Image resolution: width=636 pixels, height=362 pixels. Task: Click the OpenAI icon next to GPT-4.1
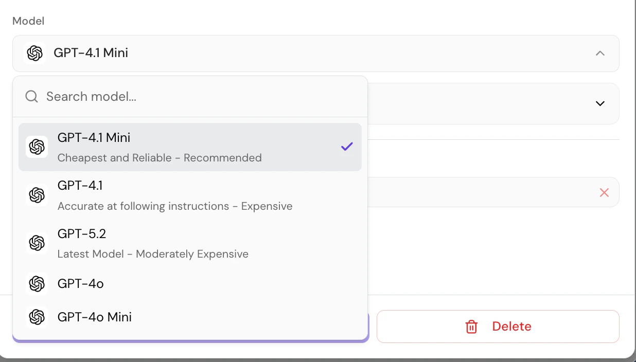click(37, 195)
